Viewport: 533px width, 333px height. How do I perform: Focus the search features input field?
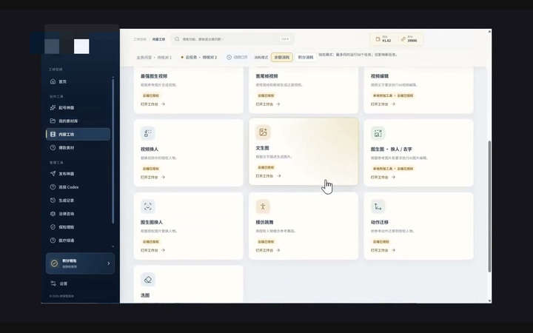232,39
